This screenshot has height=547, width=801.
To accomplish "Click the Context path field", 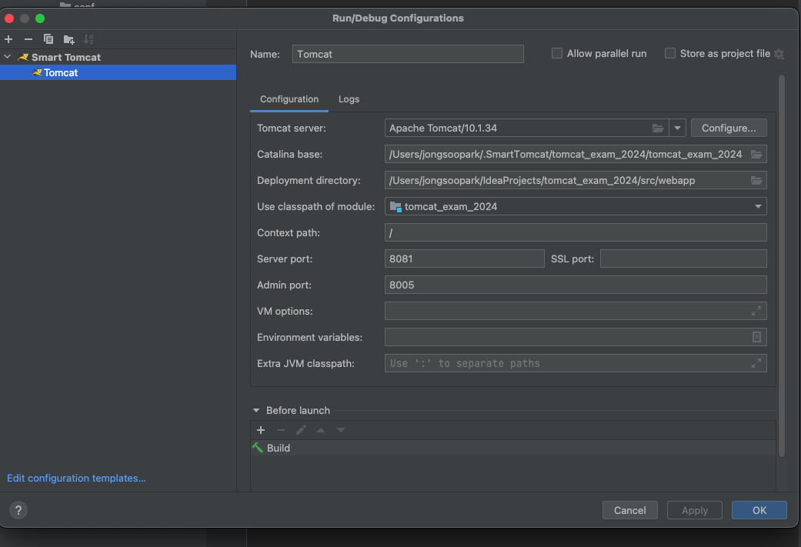I will 576,232.
